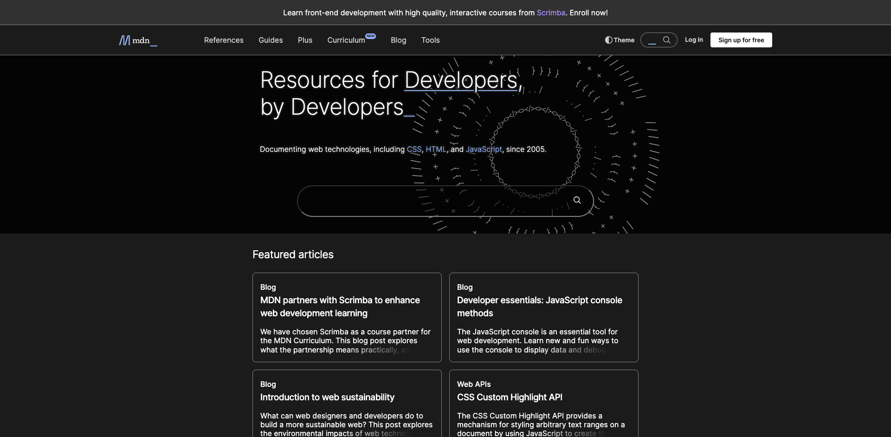Click the search magnifier icon in the header
This screenshot has height=437, width=891.
[667, 40]
